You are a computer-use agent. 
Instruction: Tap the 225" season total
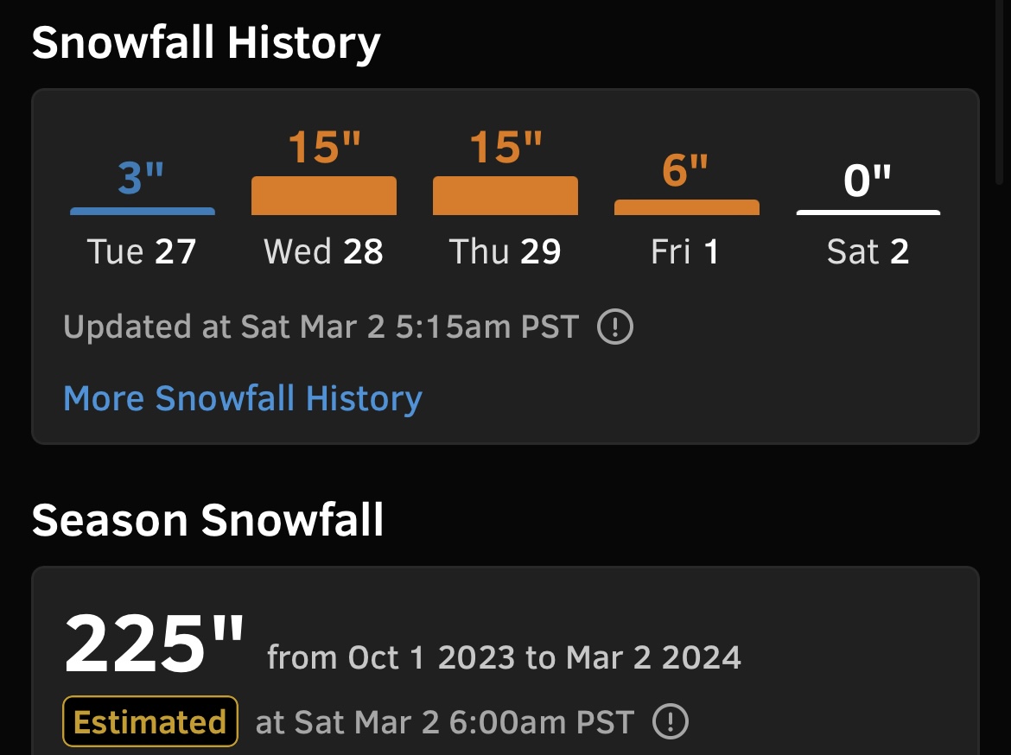tap(154, 643)
